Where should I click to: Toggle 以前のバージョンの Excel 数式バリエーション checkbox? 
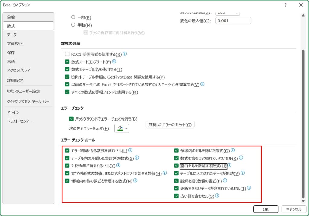coord(67,84)
